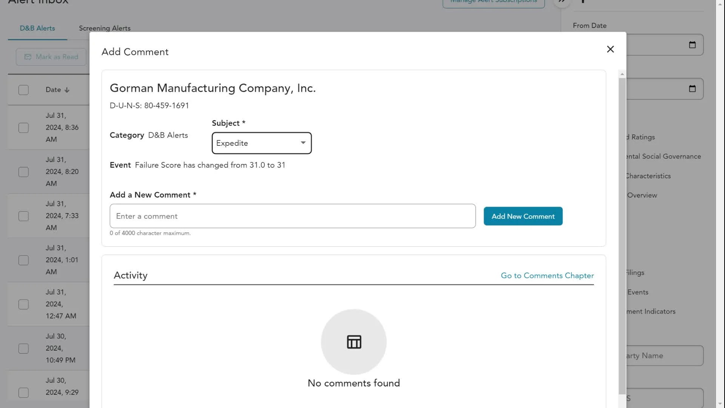
Task: Click the Date column sort arrow
Action: click(67, 90)
